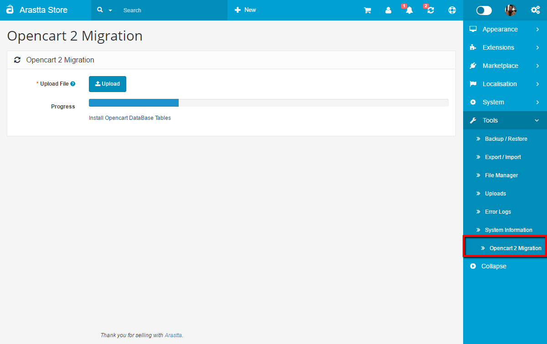Click the migration progress bar
This screenshot has width=547, height=344.
[134, 103]
